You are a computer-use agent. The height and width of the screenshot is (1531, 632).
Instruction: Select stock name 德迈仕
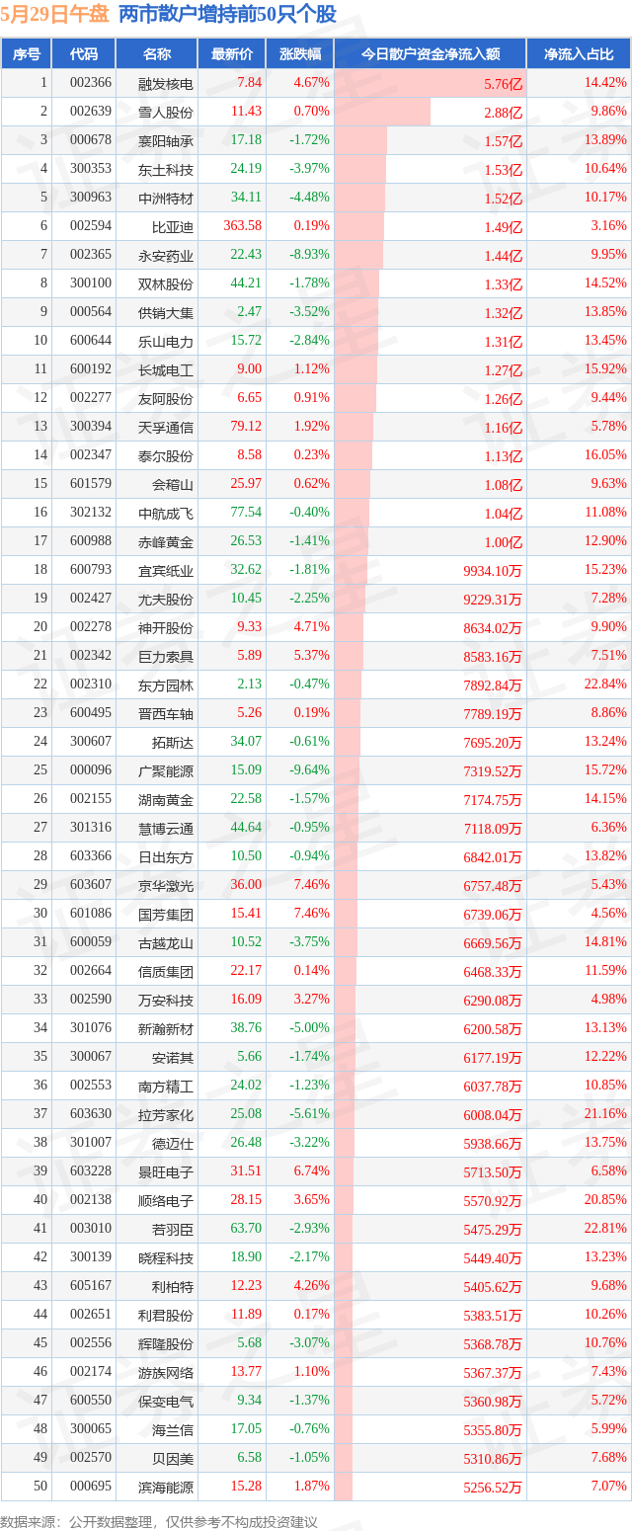pos(173,1144)
